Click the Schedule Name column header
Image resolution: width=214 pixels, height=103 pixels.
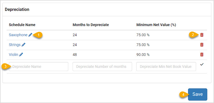click(x=22, y=25)
